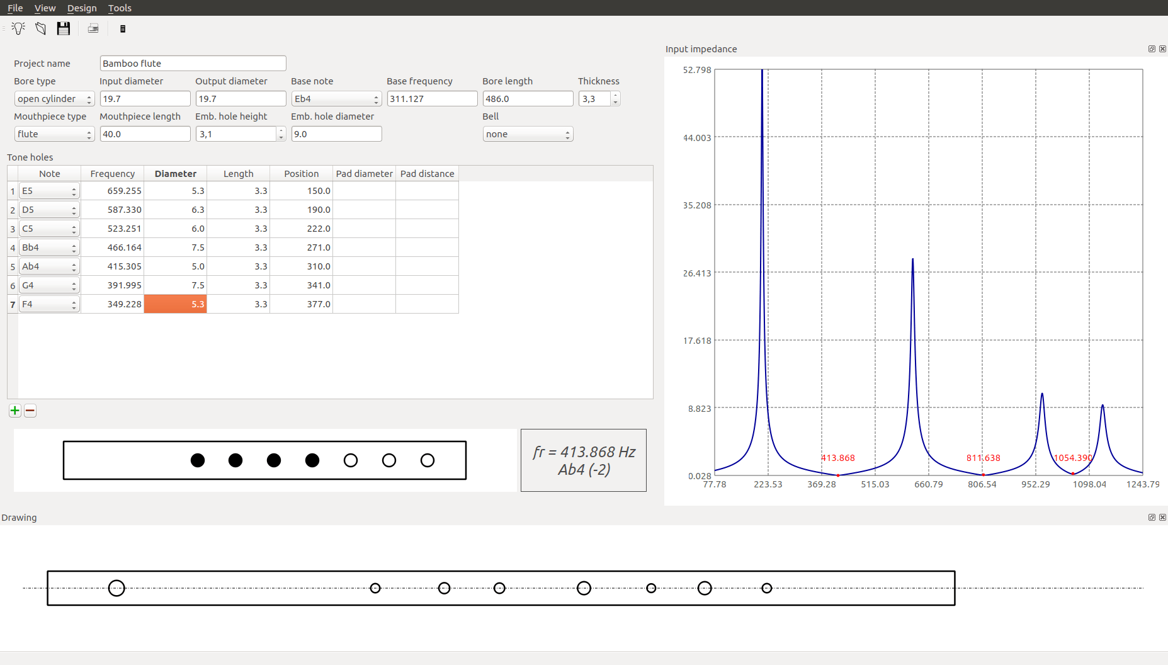Screen dimensions: 1168x665
Task: Open the Bore type dropdown
Action: coord(54,99)
